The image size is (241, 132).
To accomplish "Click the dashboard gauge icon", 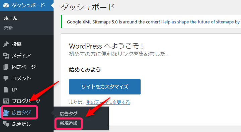I will pyautogui.click(x=6, y=5).
